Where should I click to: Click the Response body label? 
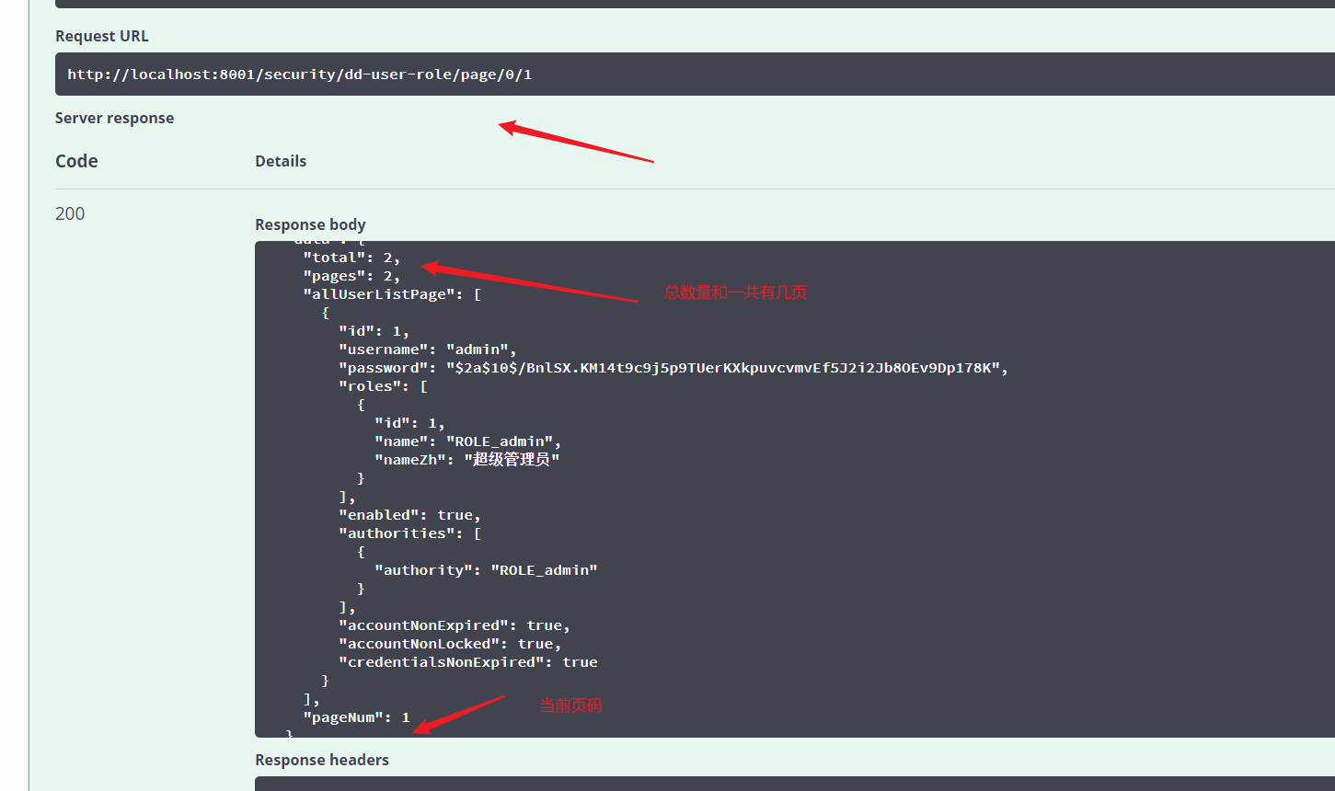pyautogui.click(x=310, y=224)
